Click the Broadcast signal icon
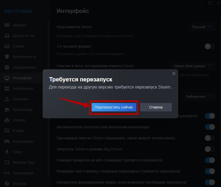This screenshot has width=221, height=187. 7,173
